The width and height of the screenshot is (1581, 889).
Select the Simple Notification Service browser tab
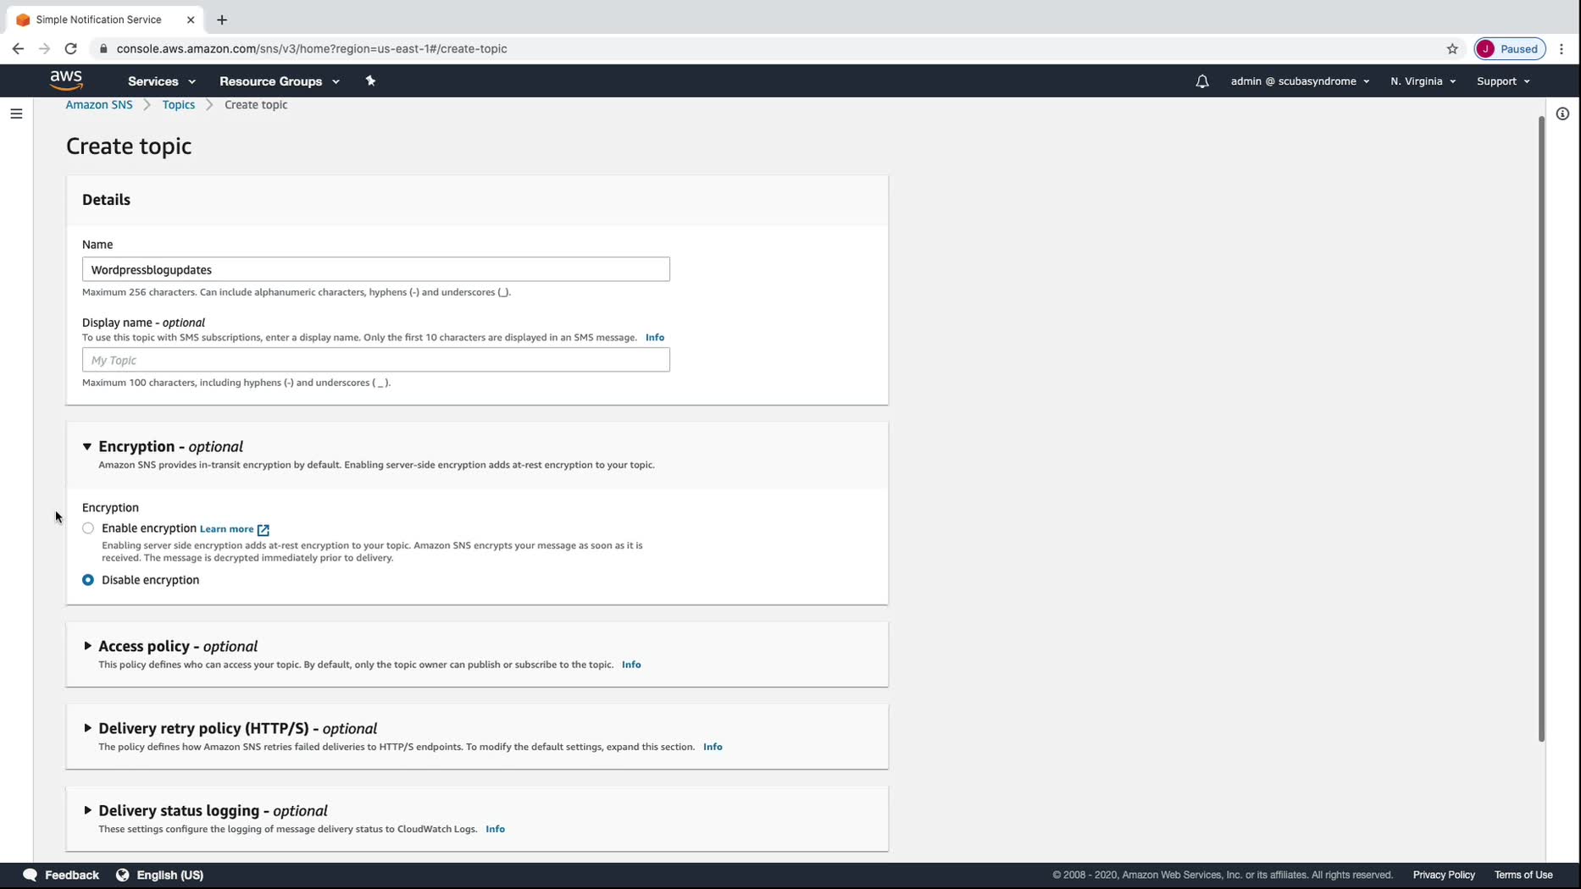point(105,19)
